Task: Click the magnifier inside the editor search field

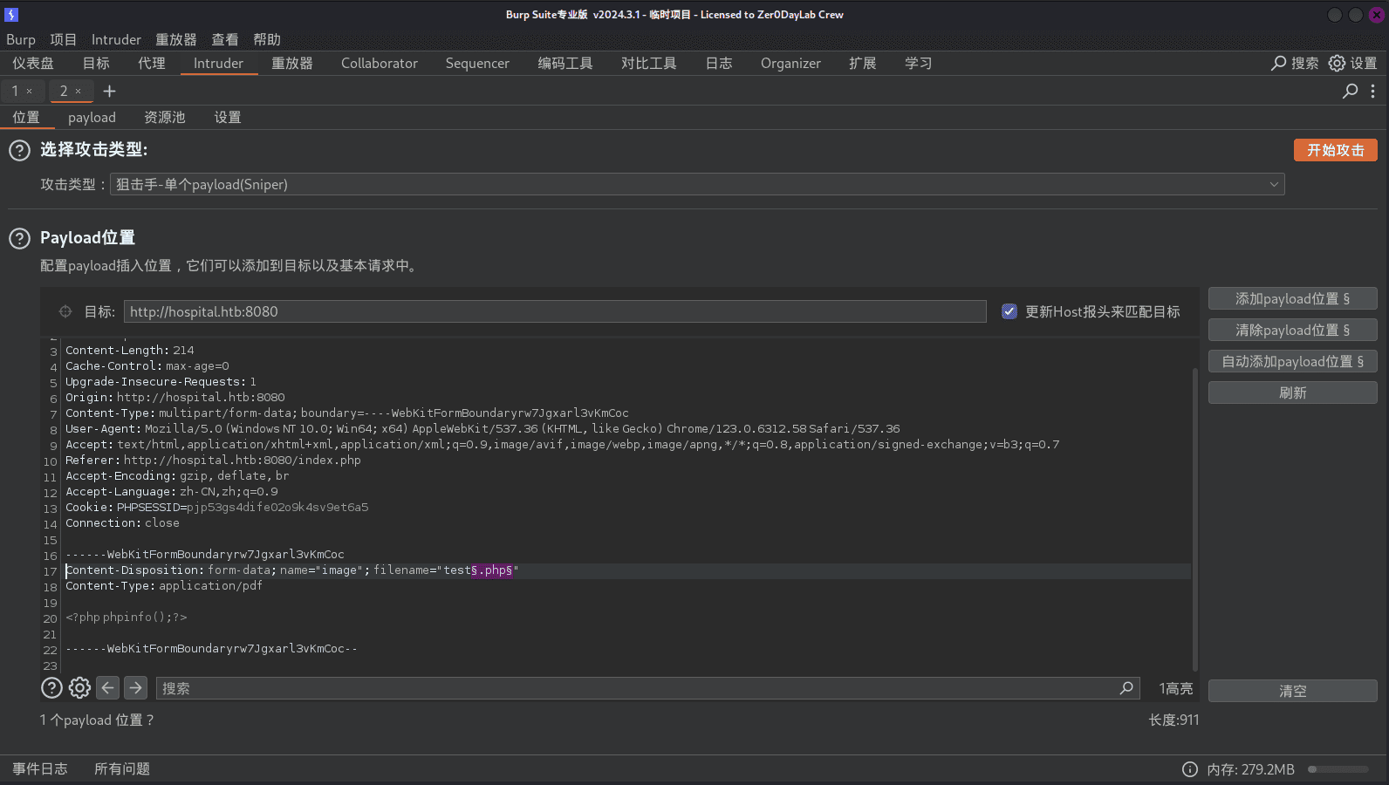Action: pyautogui.click(x=1126, y=688)
